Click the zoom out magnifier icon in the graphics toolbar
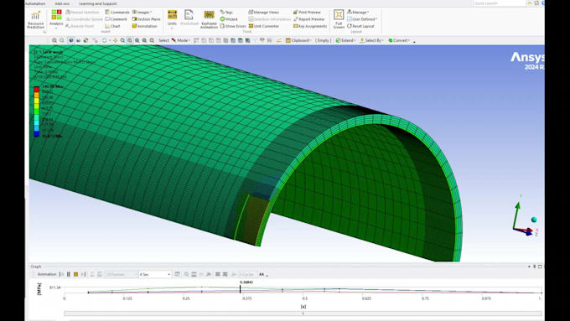 coord(62,40)
